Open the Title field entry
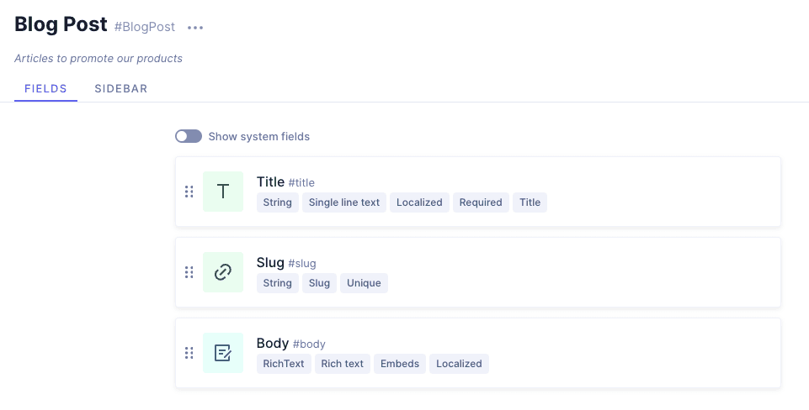 (270, 181)
